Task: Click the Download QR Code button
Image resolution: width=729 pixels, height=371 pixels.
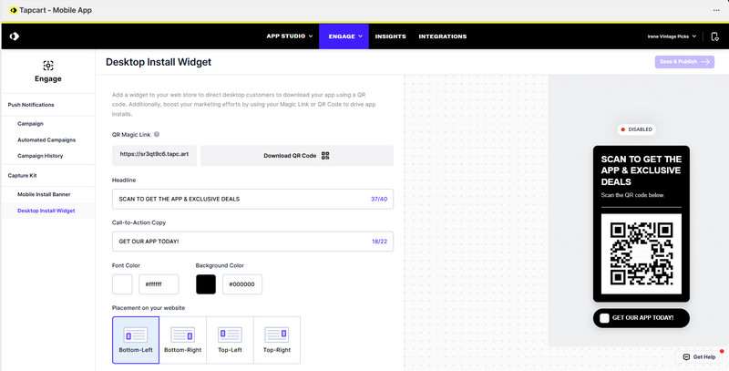Action: (297, 156)
